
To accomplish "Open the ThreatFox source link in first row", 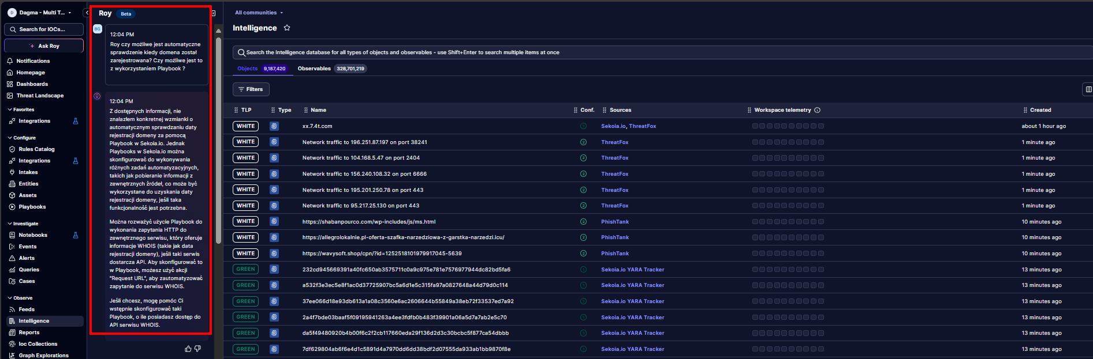I will pos(642,126).
